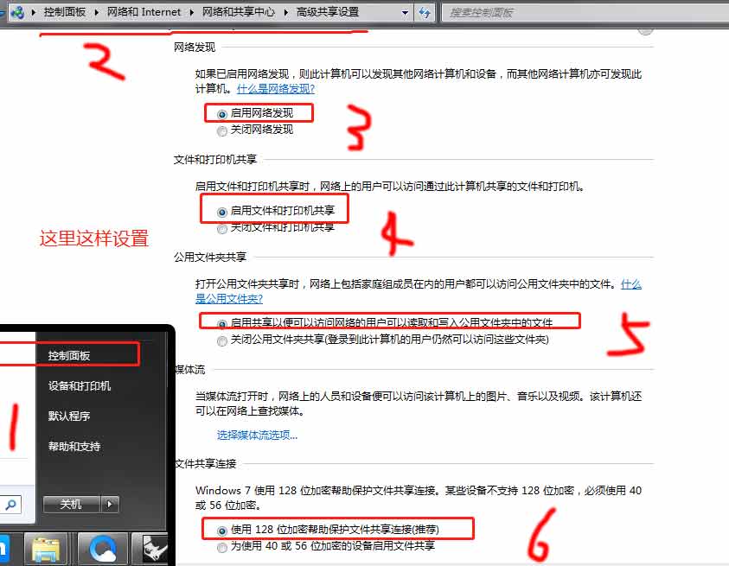Choose 关闭文件和打印机共享 option

(x=222, y=228)
